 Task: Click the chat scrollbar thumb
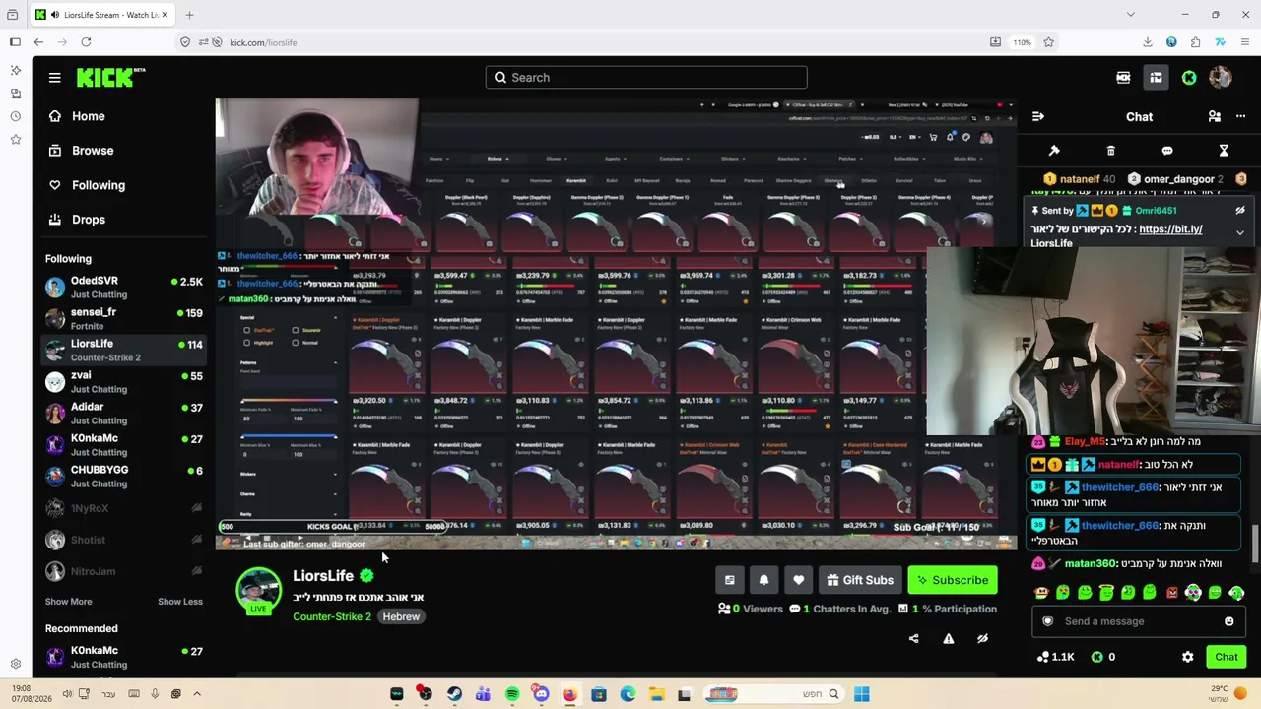pos(1254,545)
